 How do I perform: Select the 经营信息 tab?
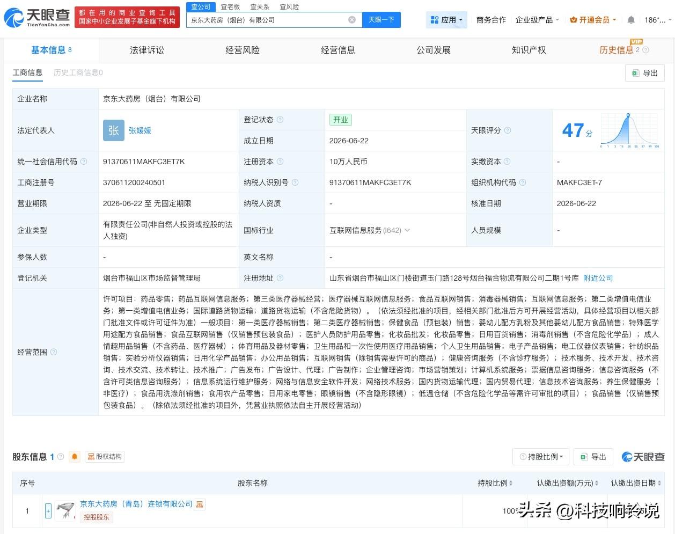tap(338, 50)
